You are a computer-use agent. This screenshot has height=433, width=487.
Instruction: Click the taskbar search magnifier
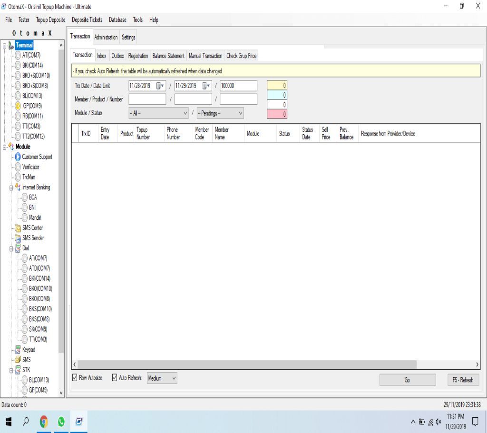click(26, 422)
